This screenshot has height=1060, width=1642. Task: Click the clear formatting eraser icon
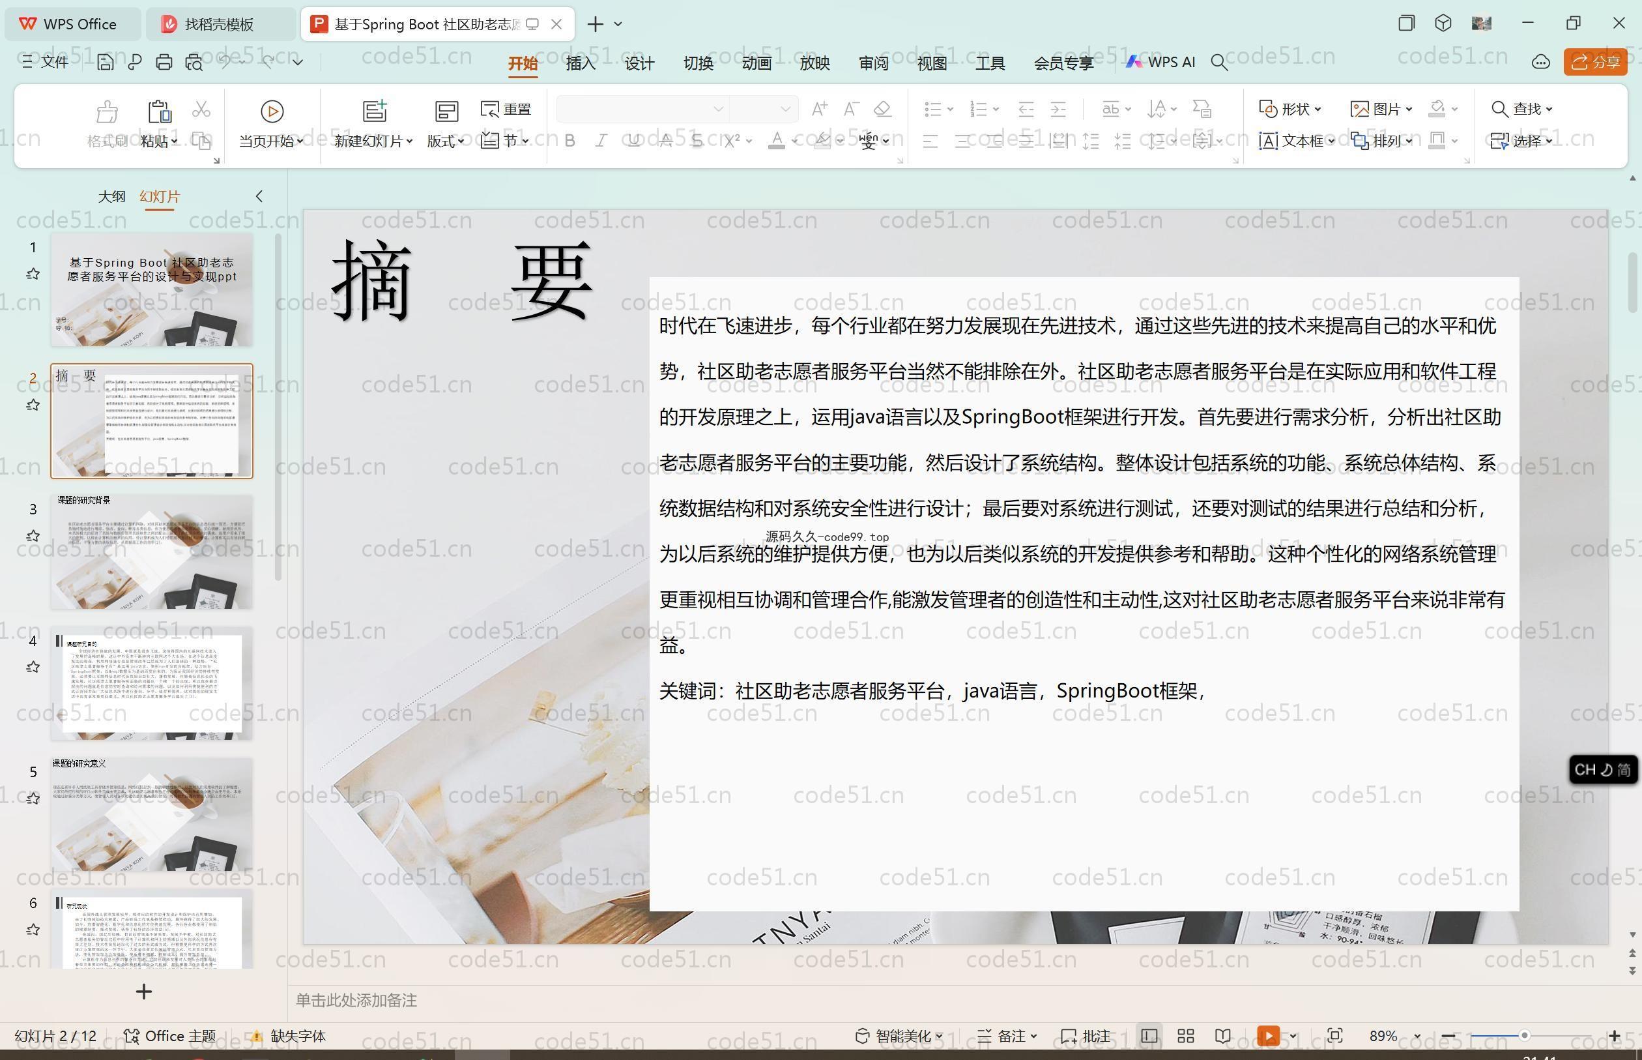[x=882, y=109]
